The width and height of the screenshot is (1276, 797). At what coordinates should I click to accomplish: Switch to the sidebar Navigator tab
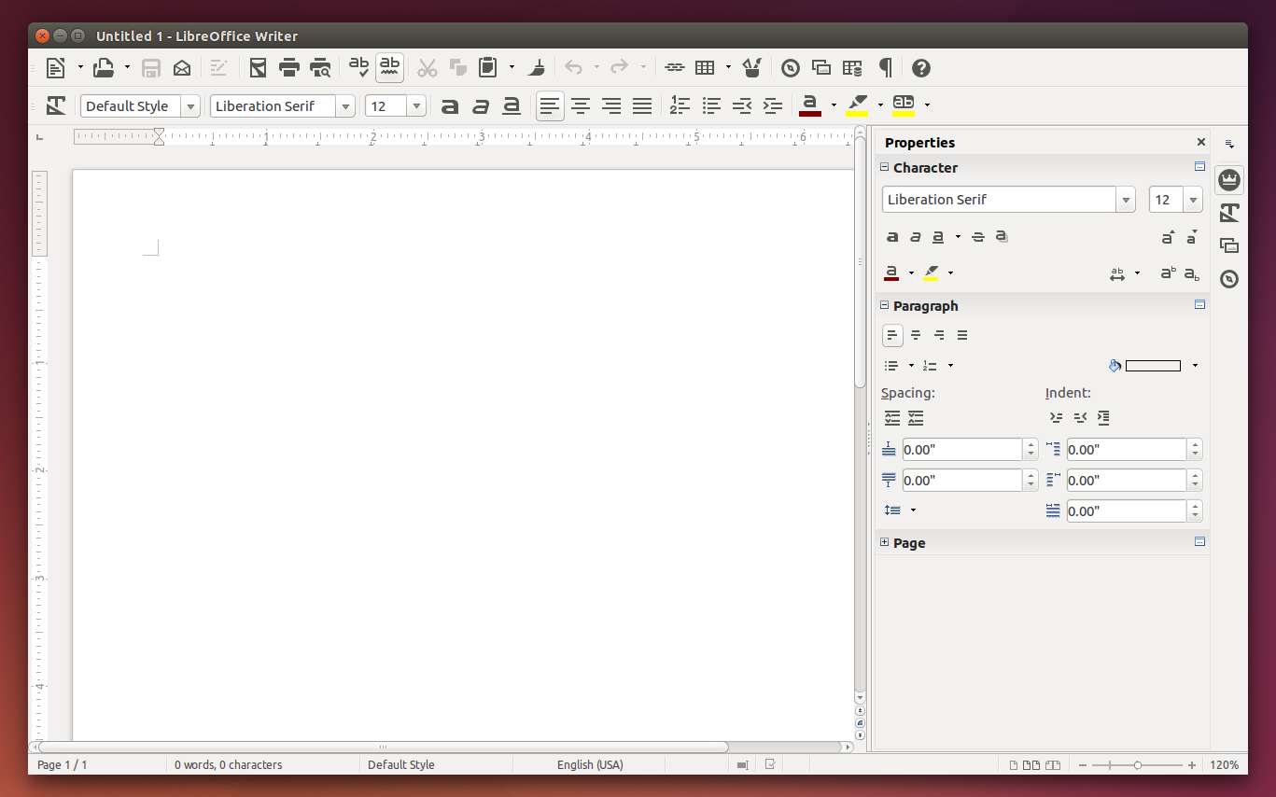tap(1229, 279)
